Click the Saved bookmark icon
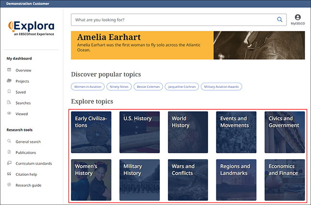The width and height of the screenshot is (311, 205). click(x=9, y=91)
